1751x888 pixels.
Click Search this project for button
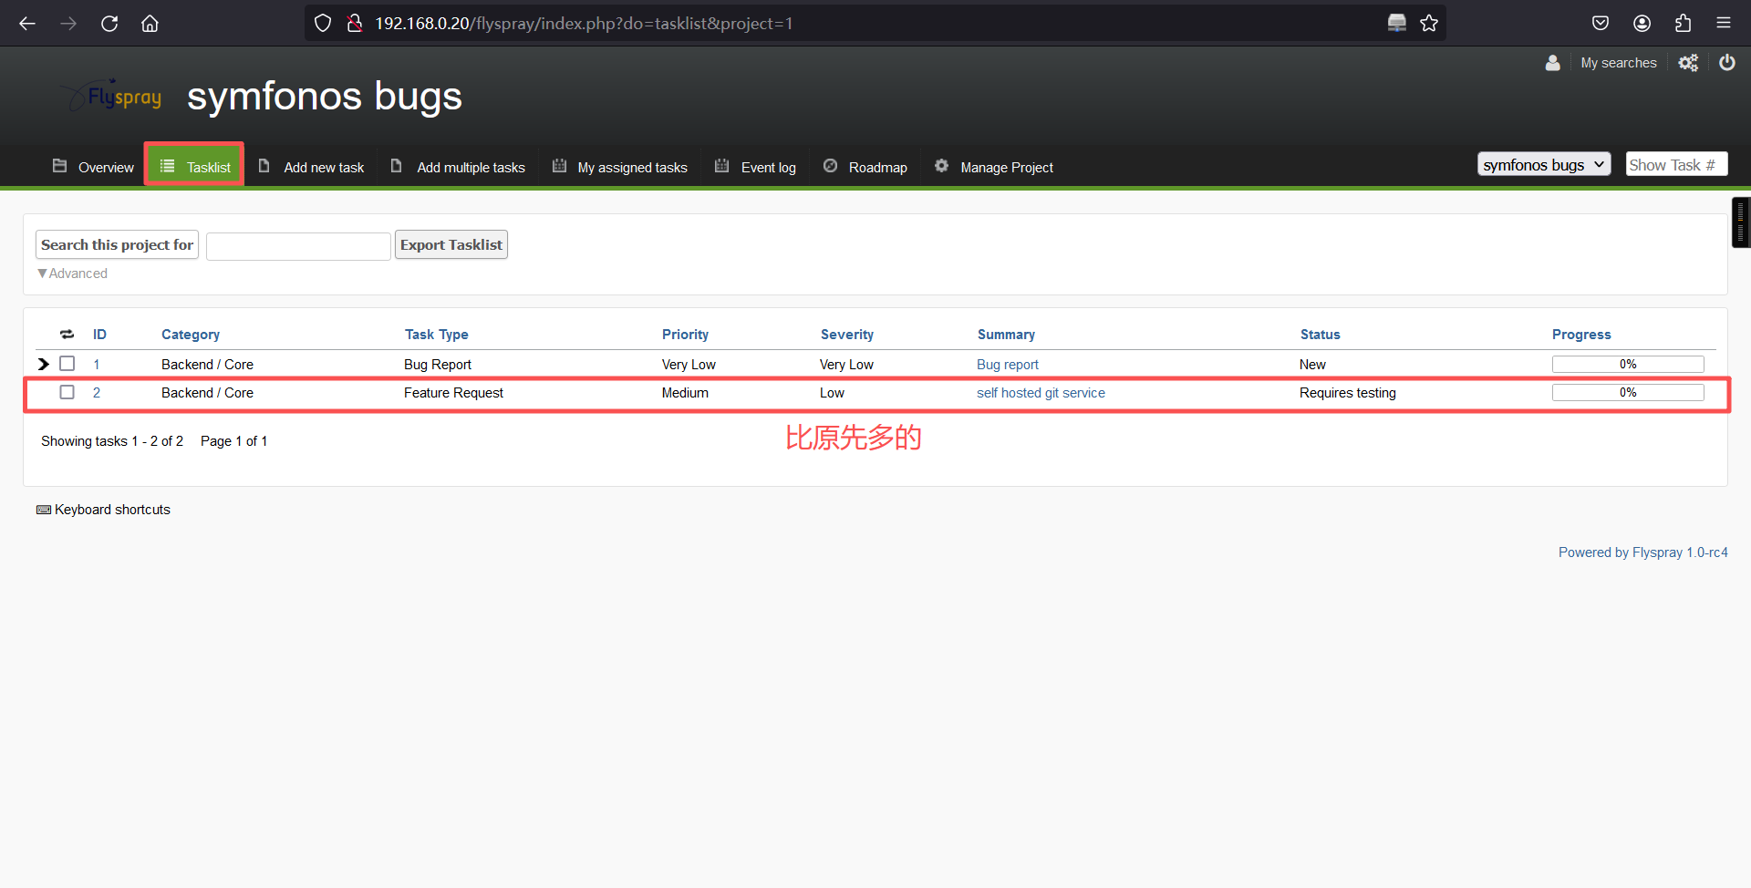click(x=117, y=244)
